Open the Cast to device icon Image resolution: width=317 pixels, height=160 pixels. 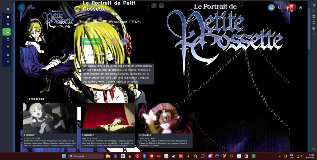point(271,8)
